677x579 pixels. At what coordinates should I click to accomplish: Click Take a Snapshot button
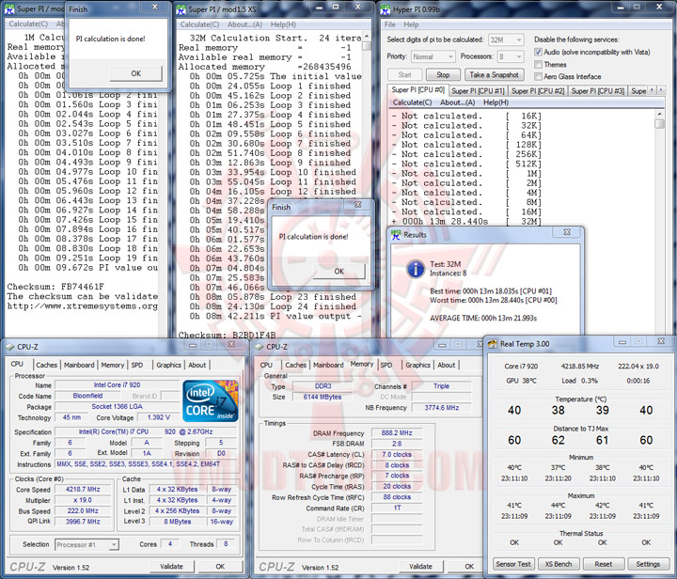[494, 74]
